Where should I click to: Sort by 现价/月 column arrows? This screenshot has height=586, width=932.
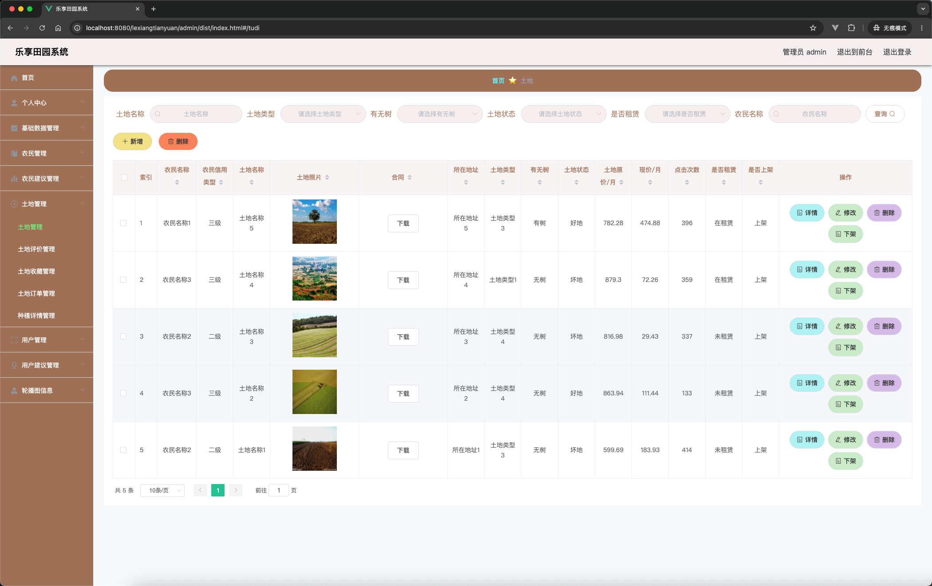click(x=650, y=182)
